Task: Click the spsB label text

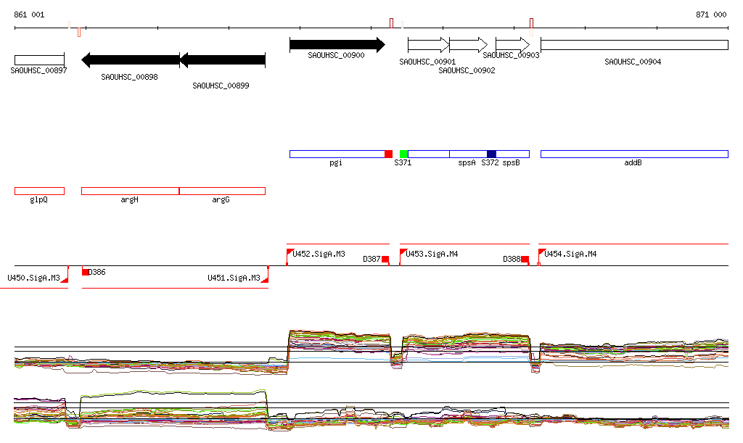Action: (512, 163)
